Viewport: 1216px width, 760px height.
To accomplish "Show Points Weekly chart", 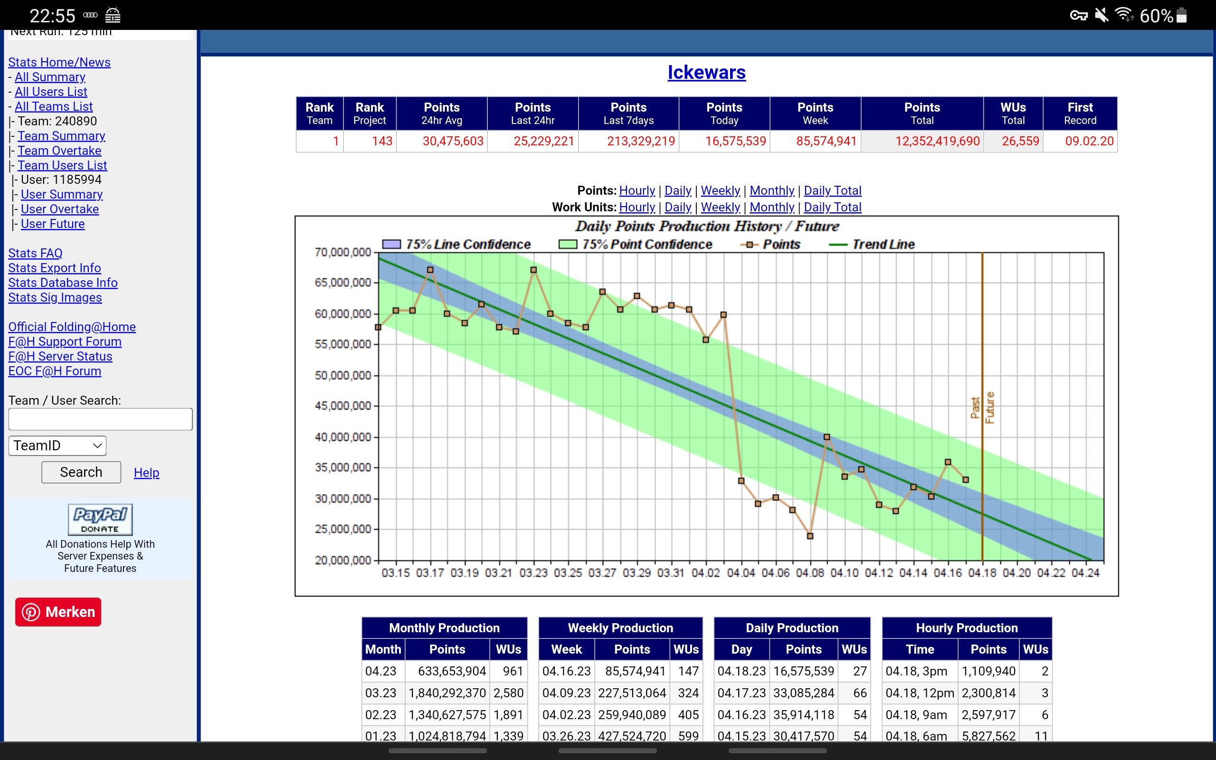I will pos(721,190).
